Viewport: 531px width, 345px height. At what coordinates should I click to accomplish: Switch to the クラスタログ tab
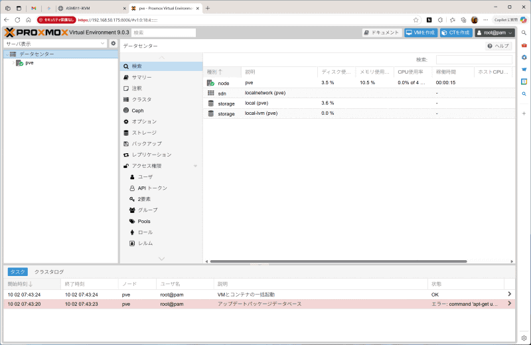pos(49,272)
